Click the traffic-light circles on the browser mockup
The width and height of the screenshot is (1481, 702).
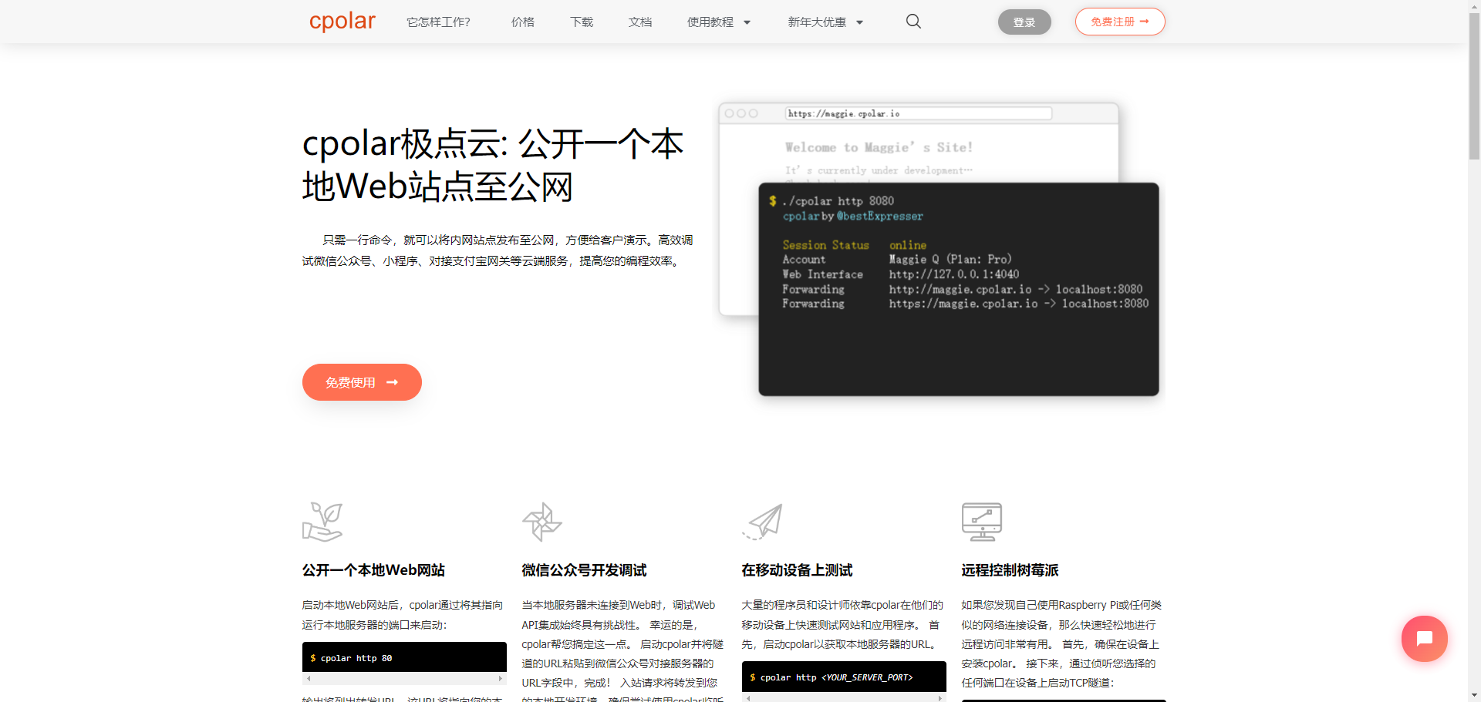coord(740,113)
